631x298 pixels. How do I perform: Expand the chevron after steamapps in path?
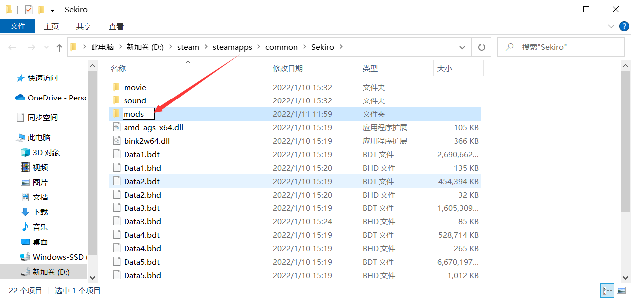259,47
